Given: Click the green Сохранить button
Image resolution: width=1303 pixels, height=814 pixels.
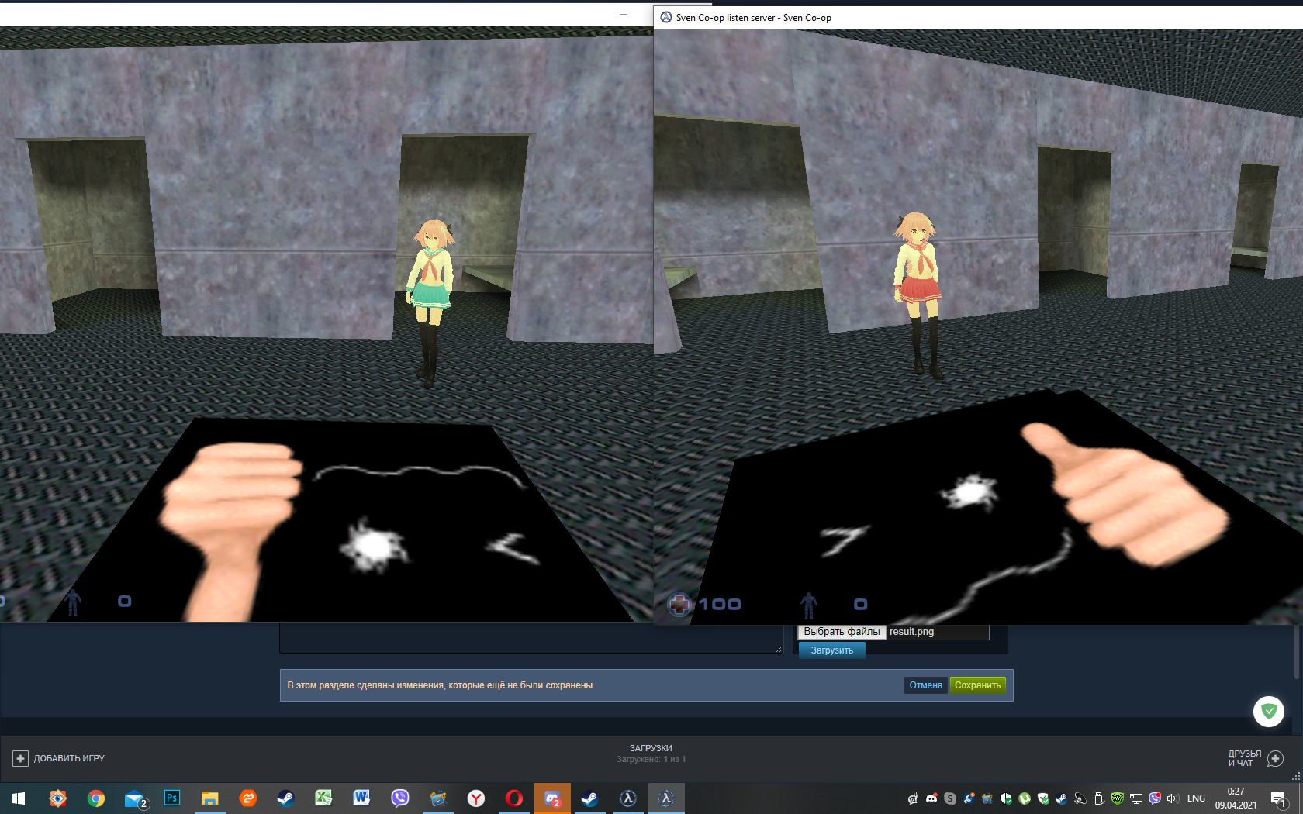Looking at the screenshot, I should (x=977, y=685).
